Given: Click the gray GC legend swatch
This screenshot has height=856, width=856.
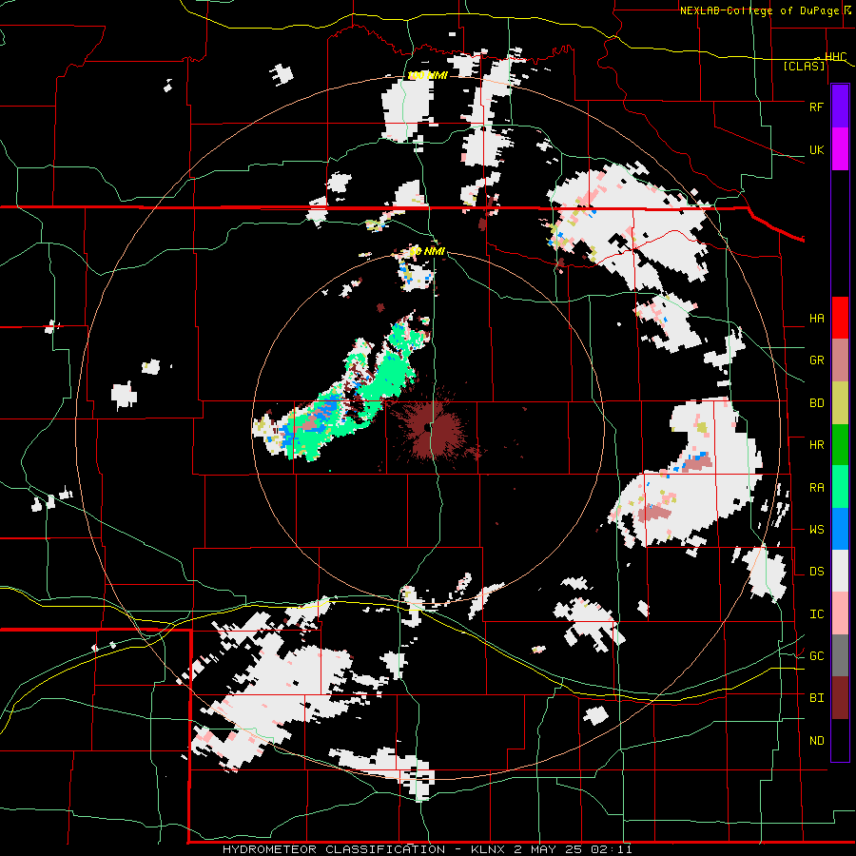Looking at the screenshot, I should point(840,655).
